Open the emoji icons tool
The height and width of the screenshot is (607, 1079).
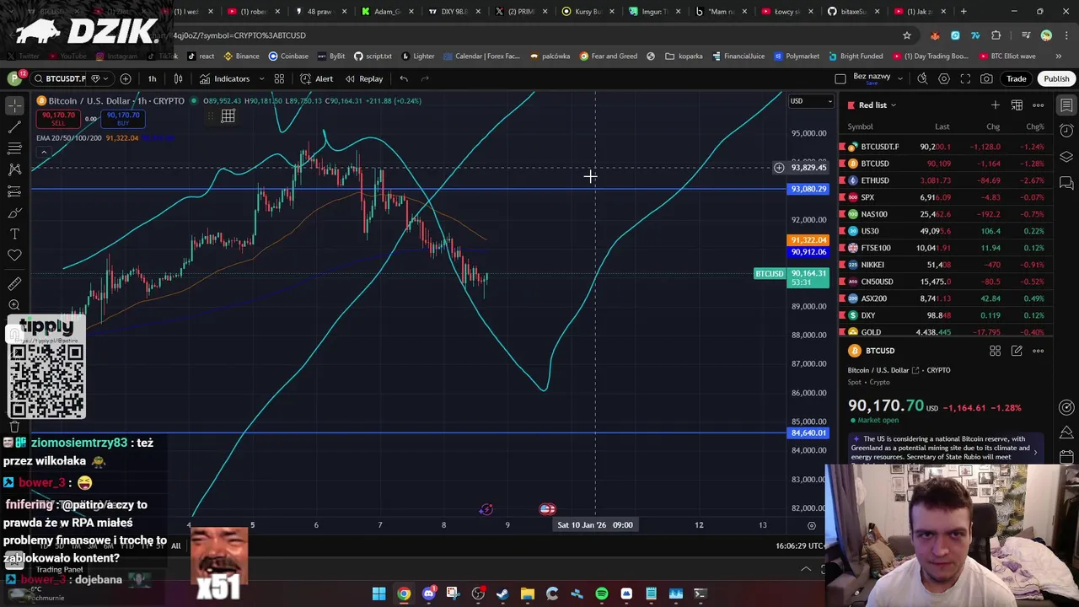14,255
